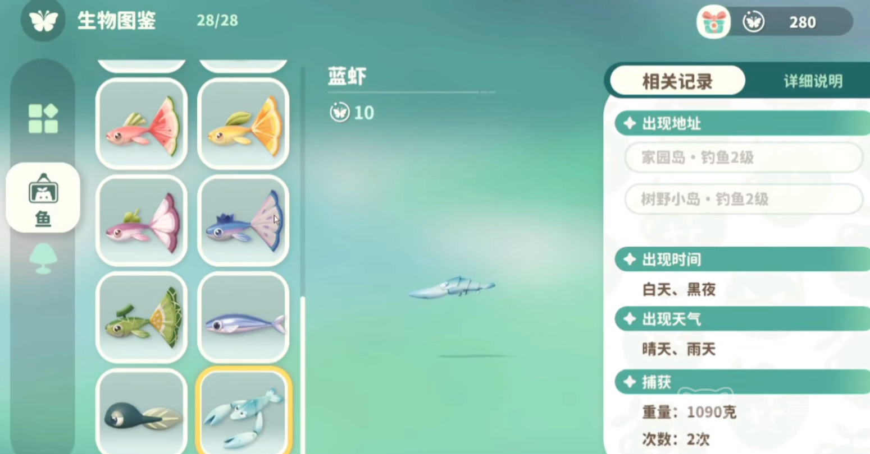Click the 树野小岛・钓鱼2级 location entry

pyautogui.click(x=744, y=199)
